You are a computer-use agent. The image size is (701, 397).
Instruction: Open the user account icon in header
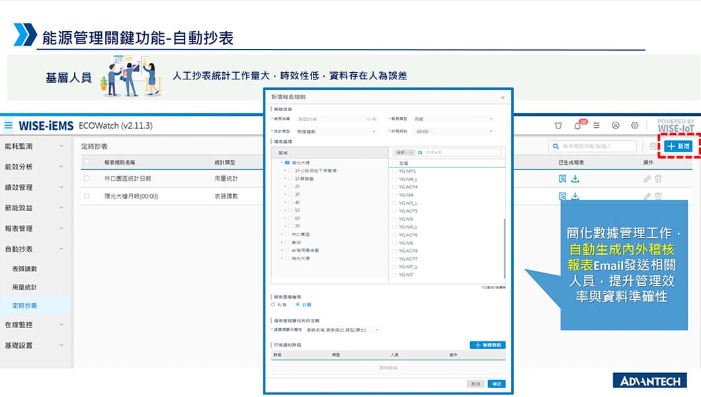point(616,126)
